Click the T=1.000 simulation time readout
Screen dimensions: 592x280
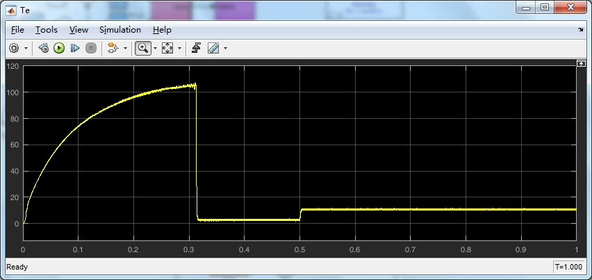(x=568, y=267)
